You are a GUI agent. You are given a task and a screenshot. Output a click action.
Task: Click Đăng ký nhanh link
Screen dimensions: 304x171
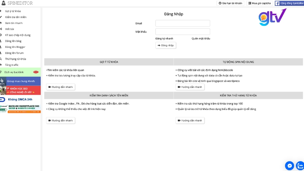(164, 38)
